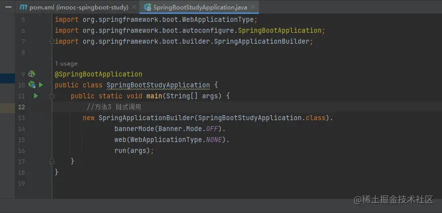Close the SpringBootStudyApplication.java tab
Image resolution: width=442 pixels, height=213 pixels.
pyautogui.click(x=253, y=7)
